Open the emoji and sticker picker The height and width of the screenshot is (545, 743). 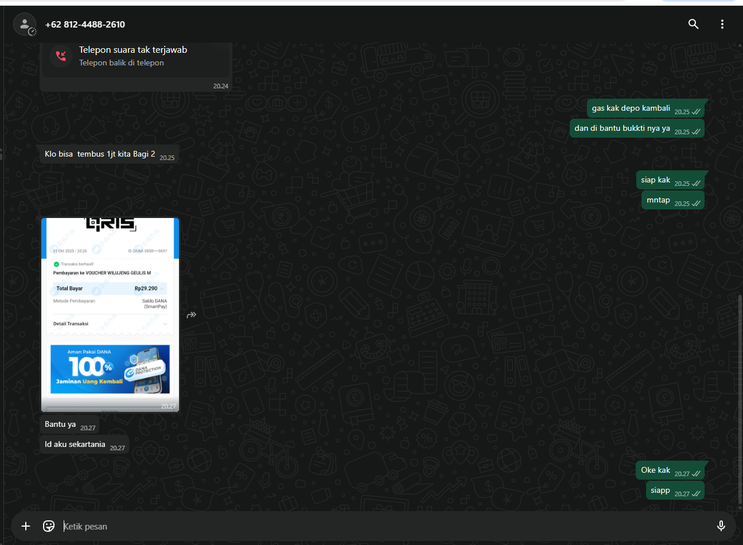(49, 526)
